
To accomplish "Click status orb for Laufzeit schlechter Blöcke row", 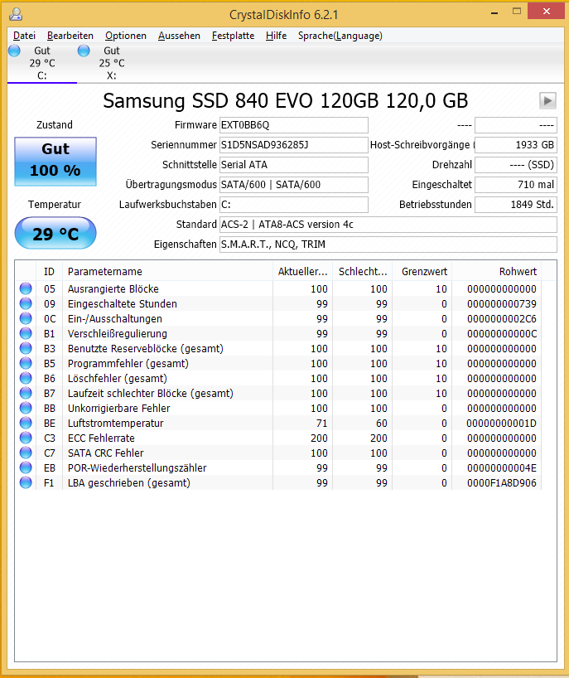I will [x=26, y=393].
